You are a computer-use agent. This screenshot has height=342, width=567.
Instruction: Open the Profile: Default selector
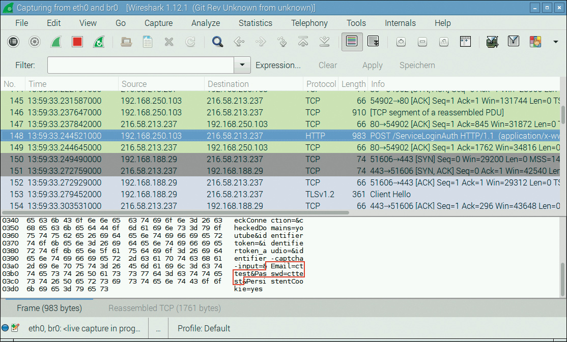tap(204, 328)
